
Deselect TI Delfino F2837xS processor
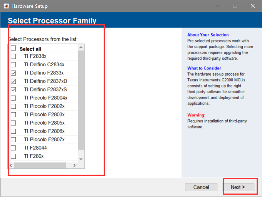coord(13,90)
